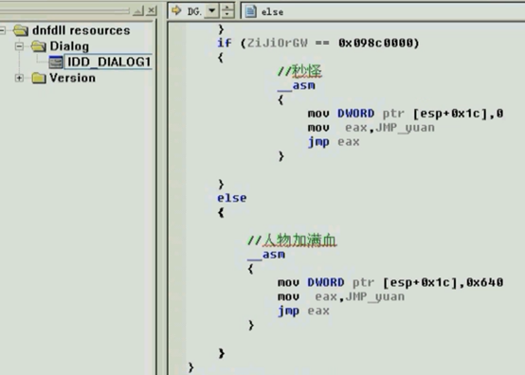This screenshot has width=525, height=375.
Task: Click the pin button of resource pane
Action: (x=138, y=11)
